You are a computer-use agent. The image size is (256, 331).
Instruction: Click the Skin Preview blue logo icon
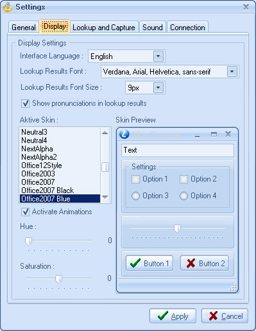(124, 134)
